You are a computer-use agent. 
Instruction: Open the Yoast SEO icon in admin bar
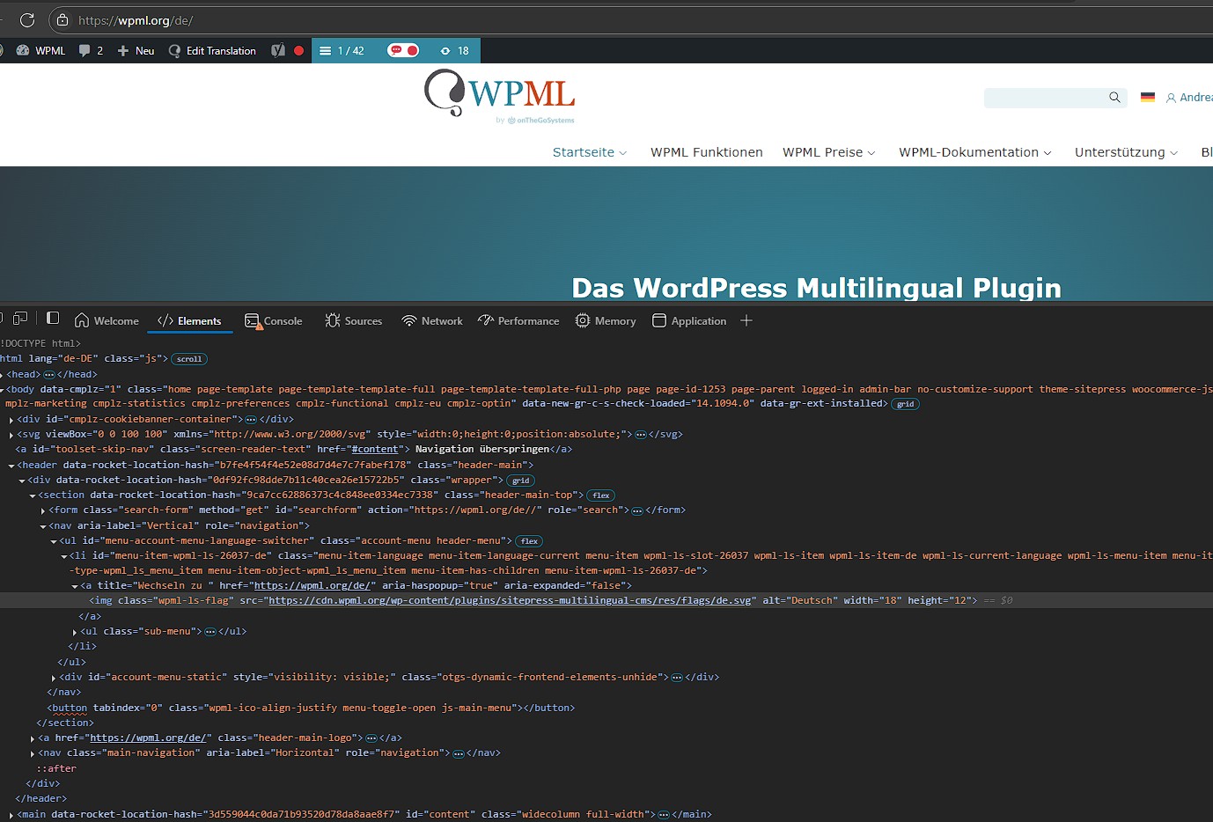278,51
